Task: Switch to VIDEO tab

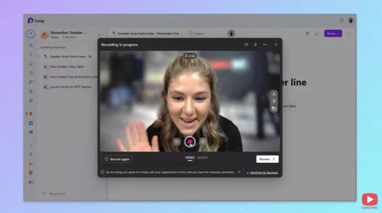Action: [x=190, y=158]
